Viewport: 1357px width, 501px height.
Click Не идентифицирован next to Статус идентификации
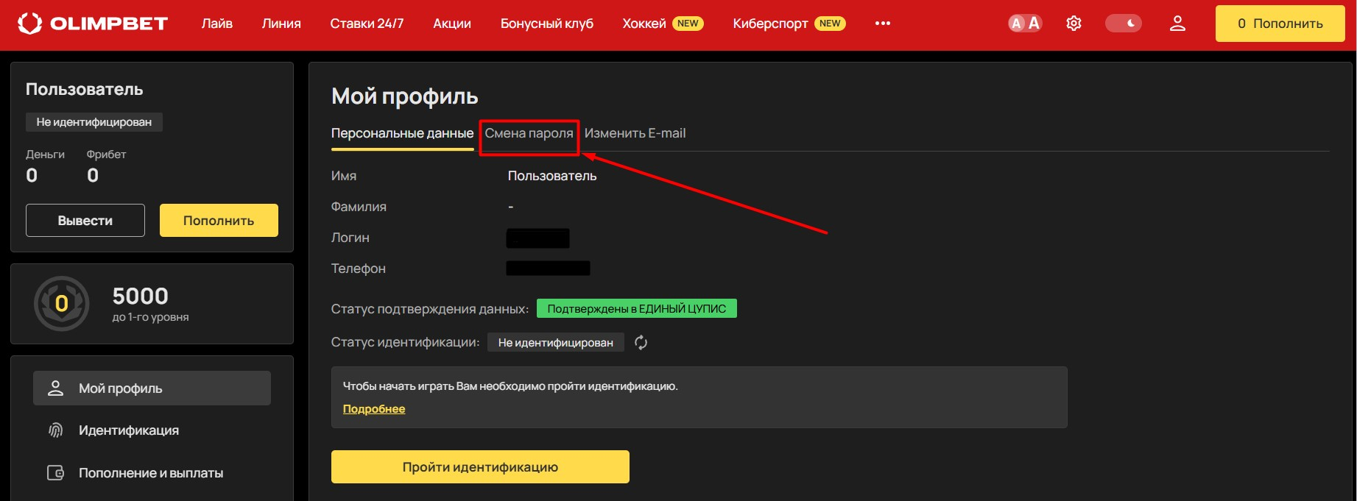[555, 343]
